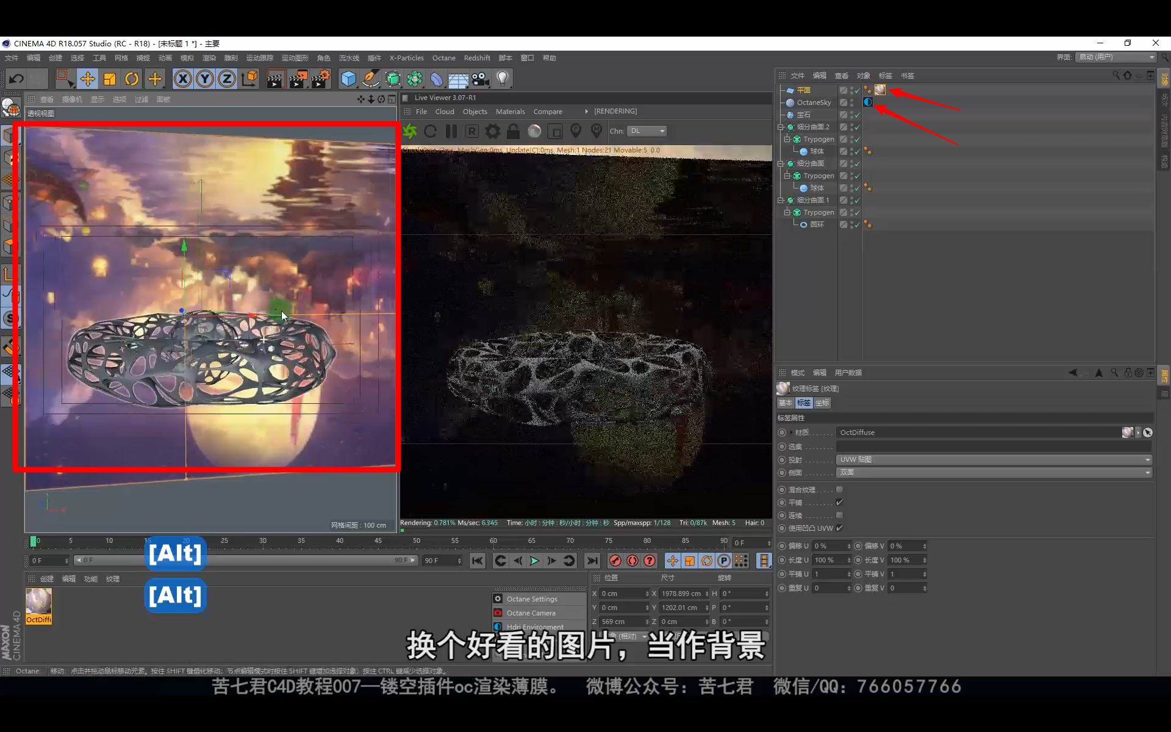The image size is (1171, 732).
Task: Toggle the X axis lock
Action: click(183, 79)
